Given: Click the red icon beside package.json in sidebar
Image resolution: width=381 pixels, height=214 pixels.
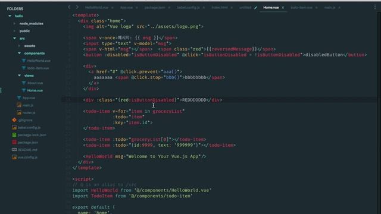Looking at the screenshot, I should (x=14, y=143).
